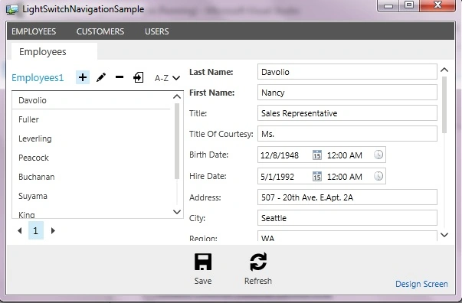
Task: Close the LightSwitchNavigationSample window
Action: click(437, 5)
